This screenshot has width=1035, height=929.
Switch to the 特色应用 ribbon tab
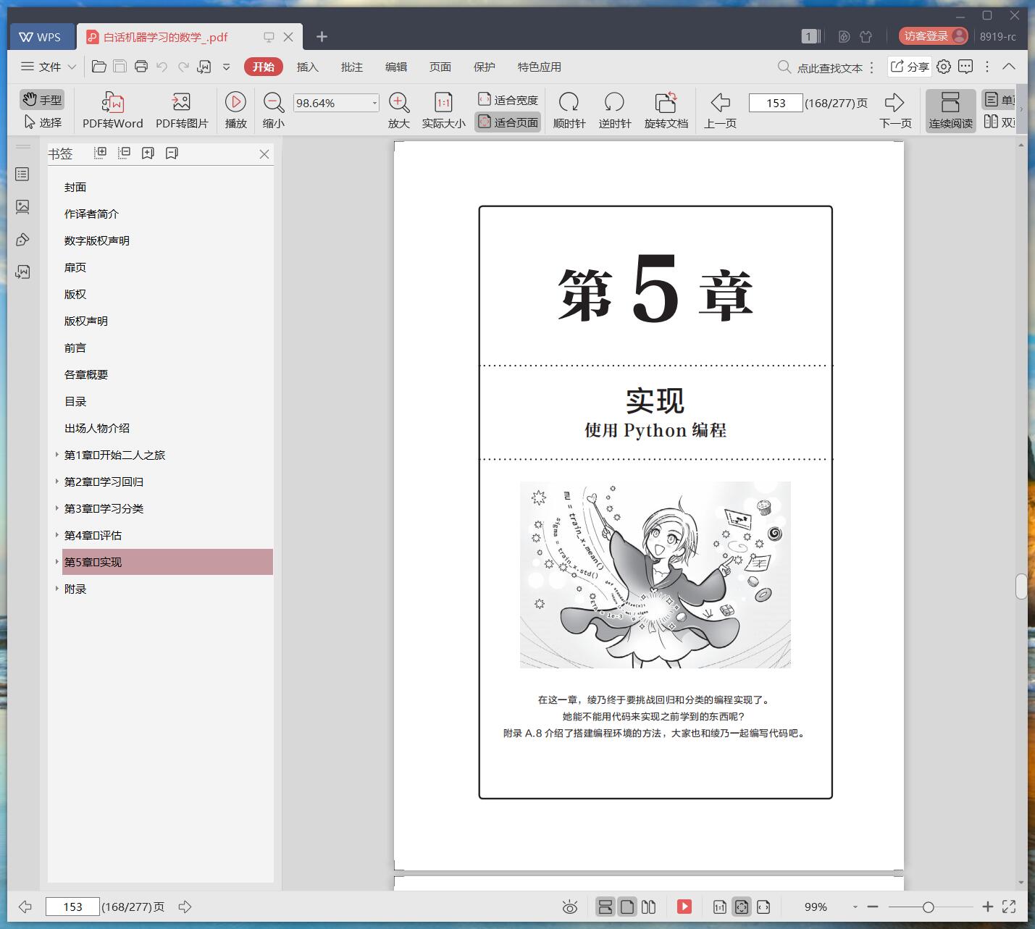point(540,67)
